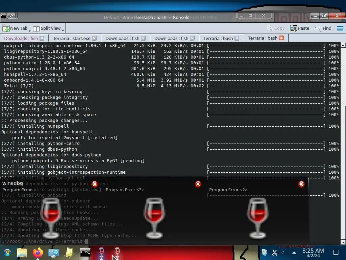Click the Konsole terminal taskbar icon

(85, 253)
